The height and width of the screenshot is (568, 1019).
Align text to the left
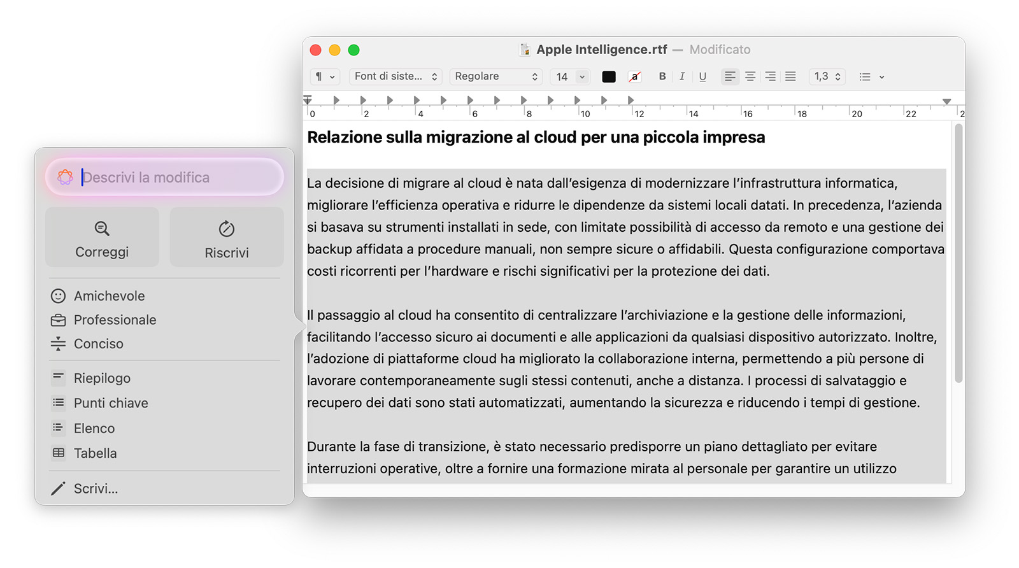coord(730,76)
